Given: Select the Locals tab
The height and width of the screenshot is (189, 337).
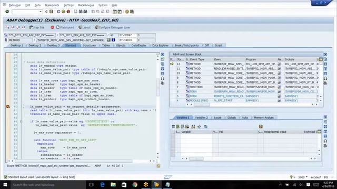Looking at the screenshot, I should click(217, 118).
